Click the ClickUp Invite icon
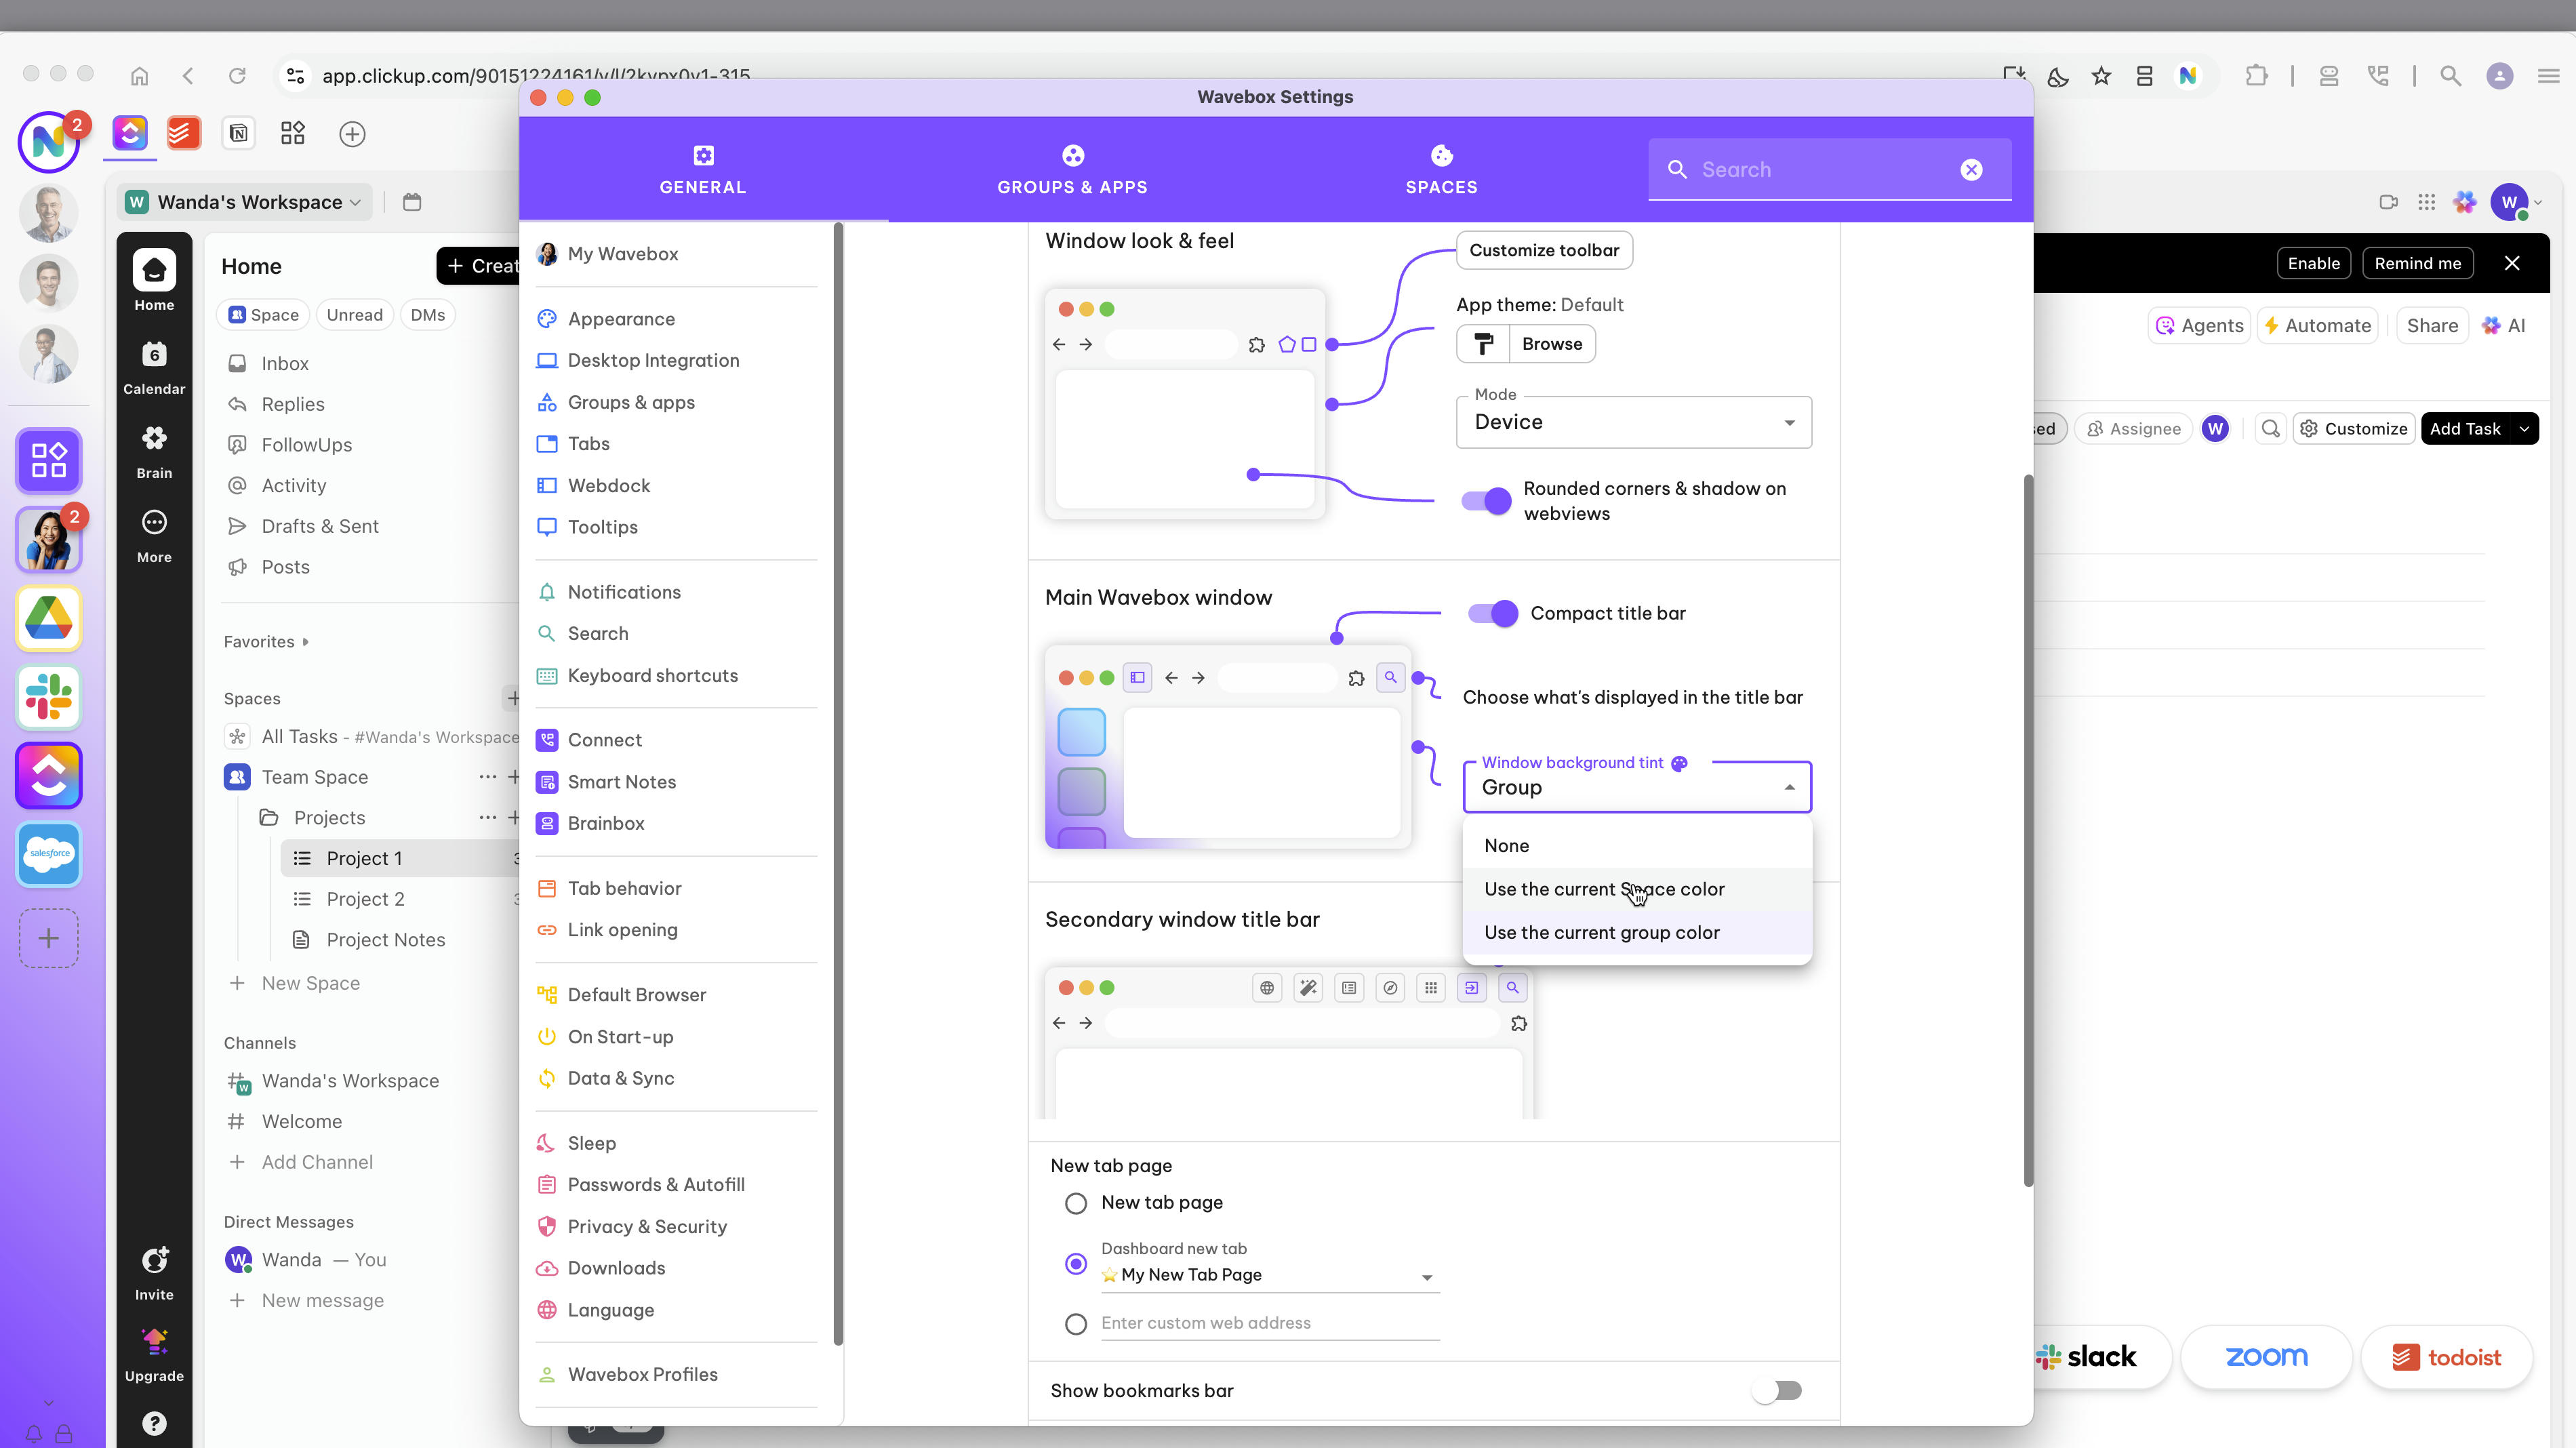 point(154,1273)
